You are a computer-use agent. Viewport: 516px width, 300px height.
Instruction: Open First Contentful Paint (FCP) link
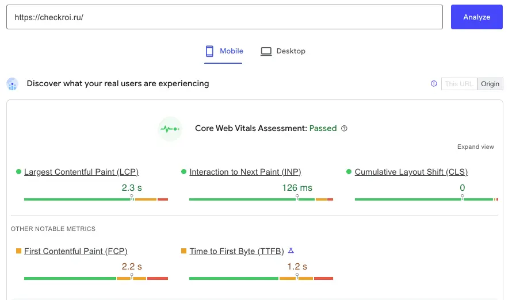coord(76,251)
